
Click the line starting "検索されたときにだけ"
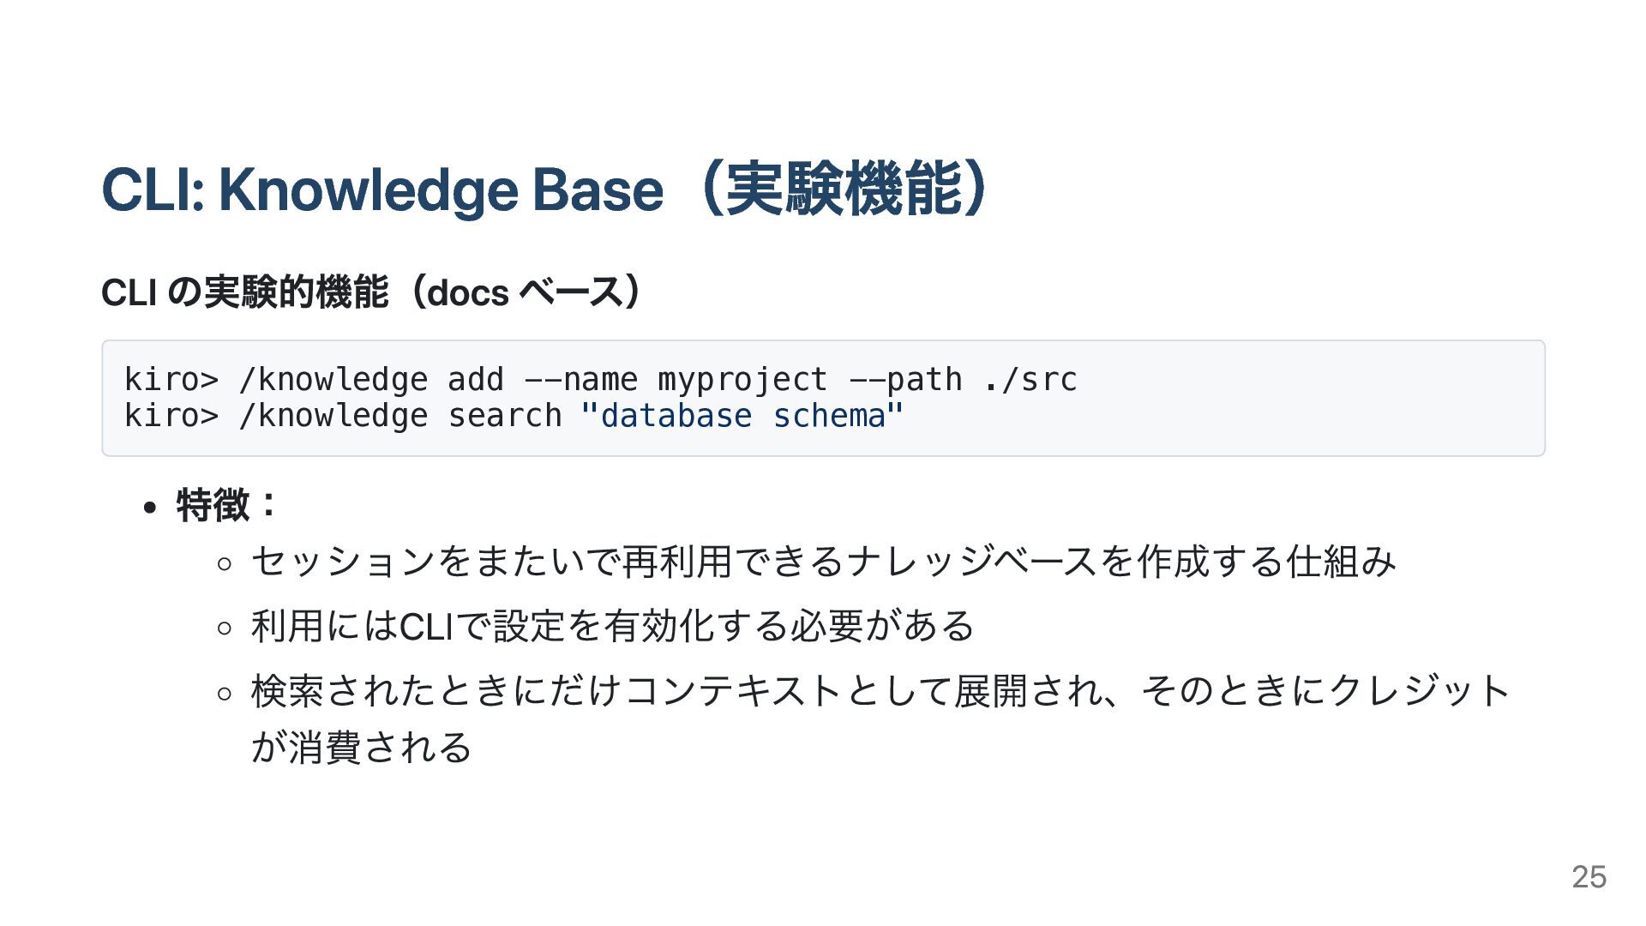(x=880, y=691)
